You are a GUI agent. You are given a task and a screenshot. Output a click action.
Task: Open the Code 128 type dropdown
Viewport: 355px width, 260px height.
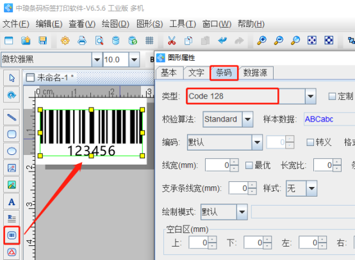click(x=310, y=96)
